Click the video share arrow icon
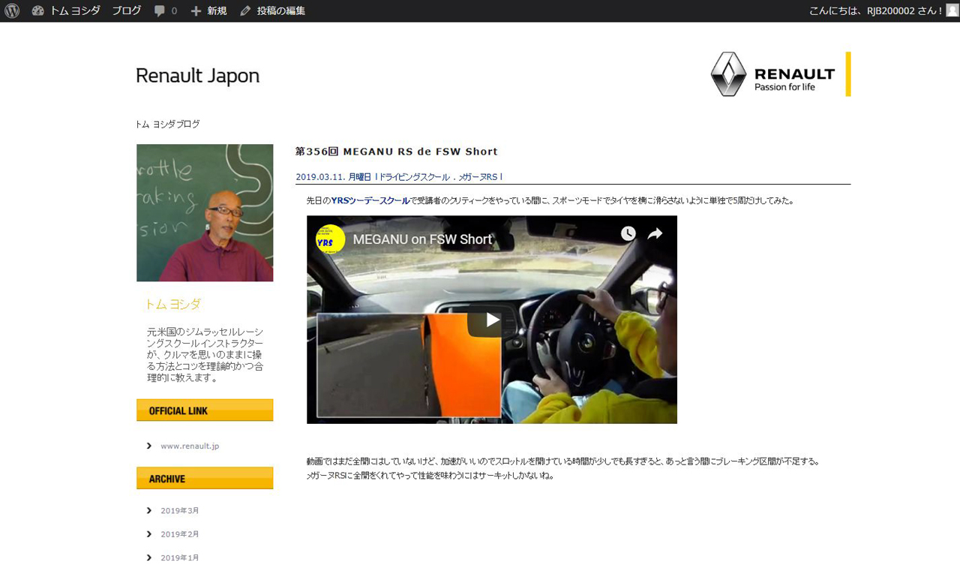This screenshot has width=960, height=568. point(655,234)
